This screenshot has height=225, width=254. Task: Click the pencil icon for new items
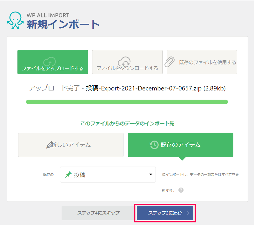point(50,145)
